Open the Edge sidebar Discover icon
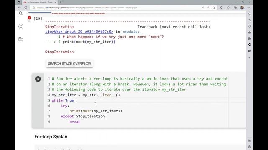The height and width of the screenshot is (150, 268). pos(250,20)
